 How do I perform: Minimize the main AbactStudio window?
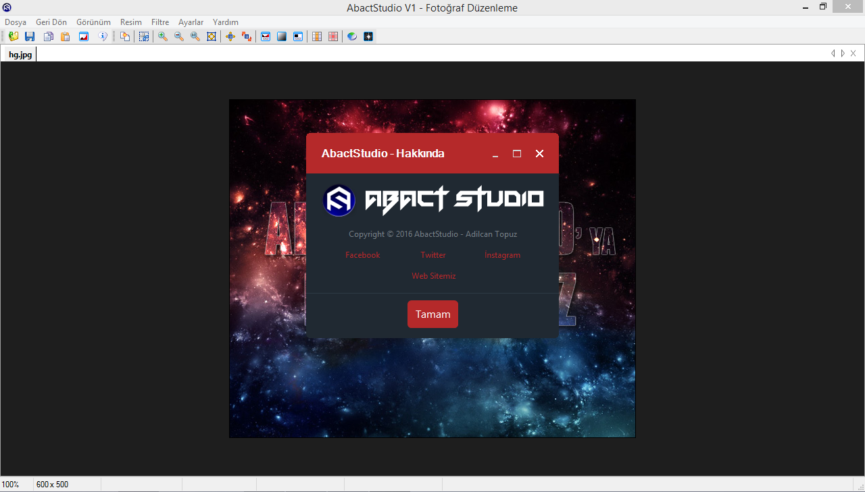[806, 7]
